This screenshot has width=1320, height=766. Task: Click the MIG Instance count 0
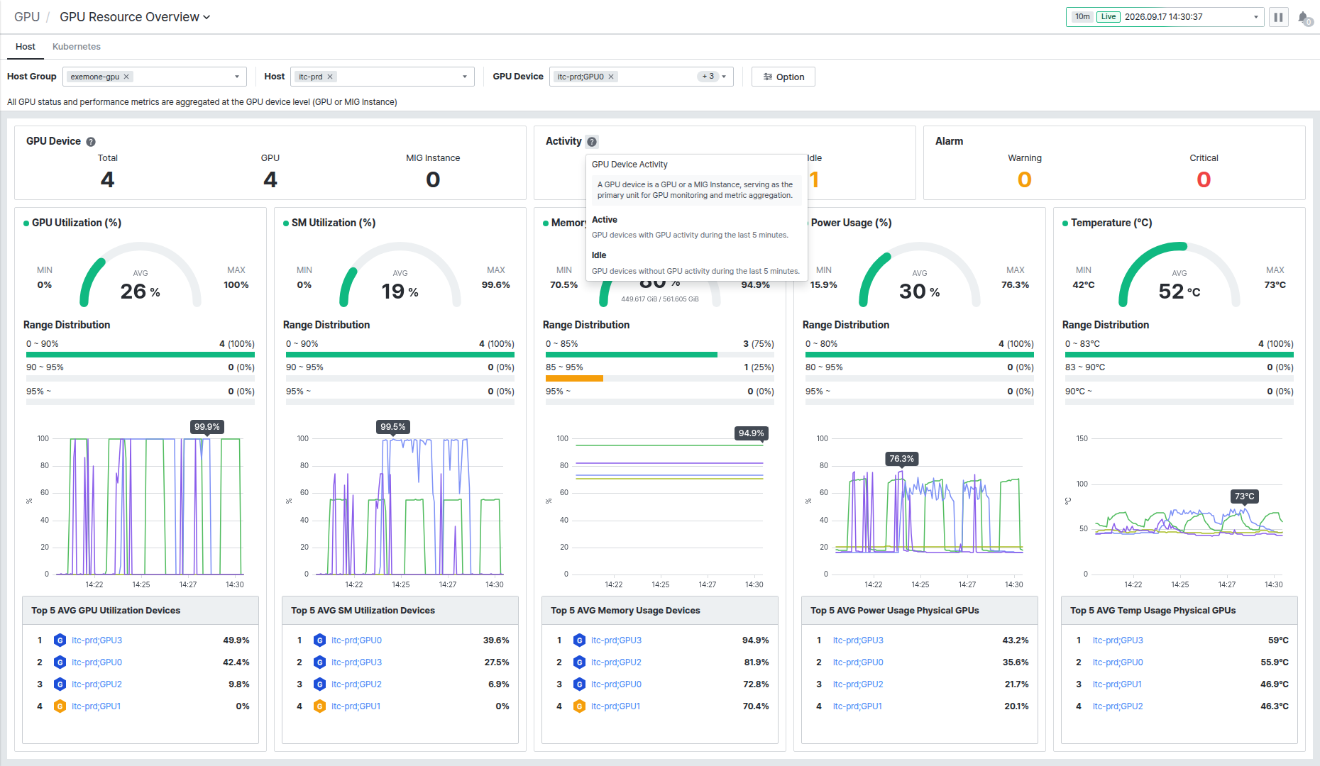(433, 179)
